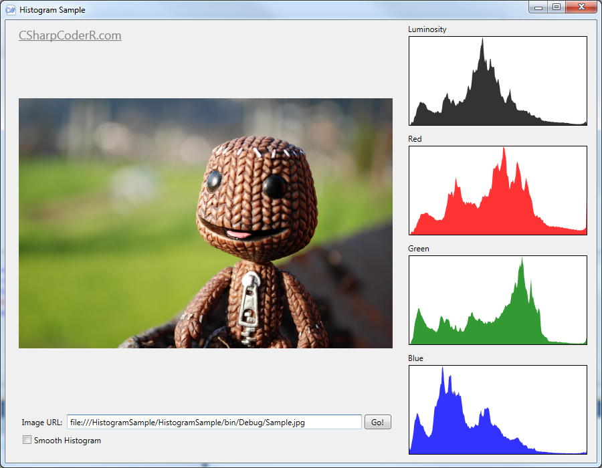
Task: Enable the Smooth Histogram checkbox
Action: click(27, 440)
